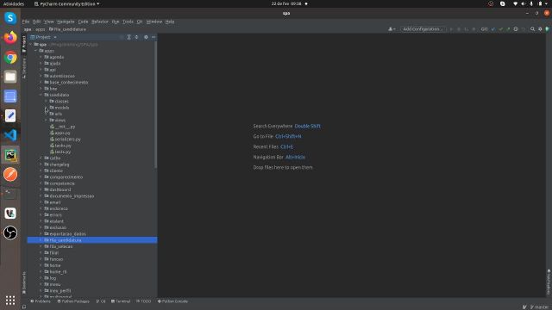Image resolution: width=552 pixels, height=310 pixels.
Task: Open the Navigate menu
Action: (66, 22)
